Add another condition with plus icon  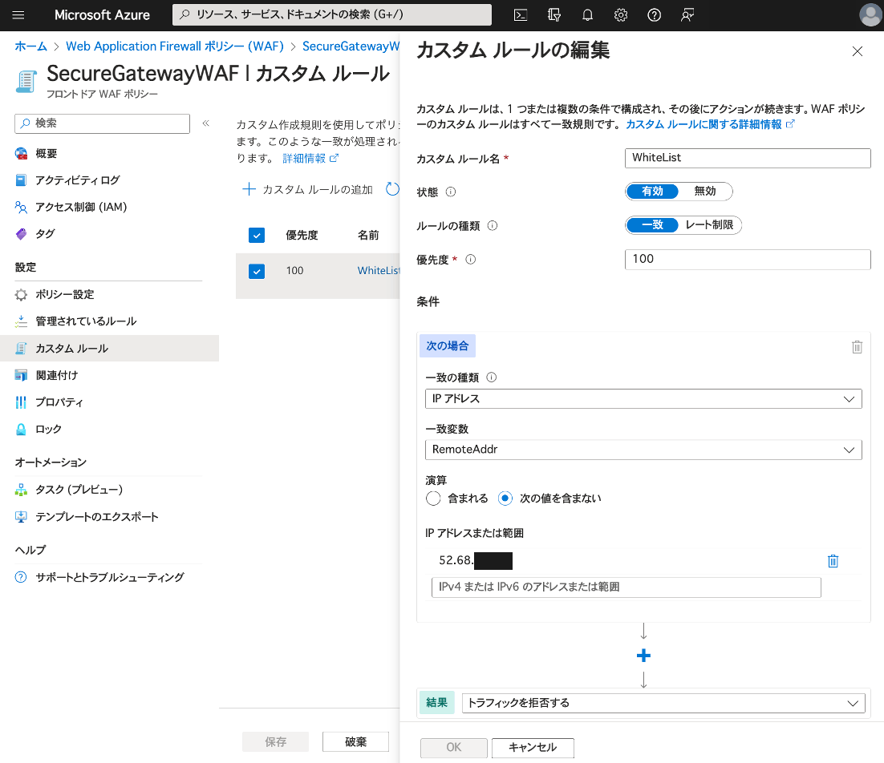643,656
